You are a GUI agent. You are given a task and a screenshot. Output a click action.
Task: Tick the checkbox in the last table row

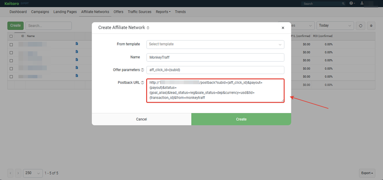click(x=11, y=77)
